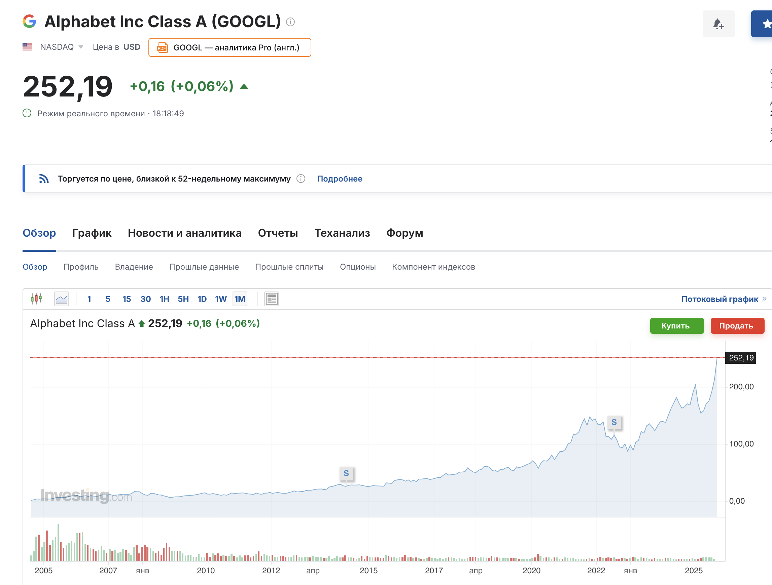Click the green Купить button
This screenshot has width=772, height=585.
tap(676, 326)
